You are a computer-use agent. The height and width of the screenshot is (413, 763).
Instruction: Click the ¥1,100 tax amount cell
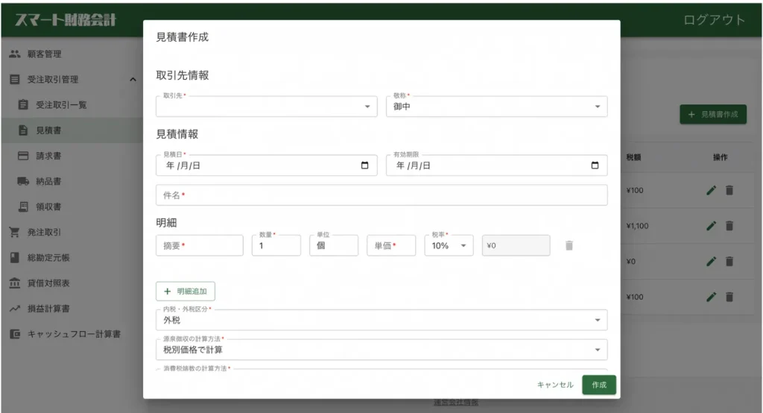(x=638, y=226)
